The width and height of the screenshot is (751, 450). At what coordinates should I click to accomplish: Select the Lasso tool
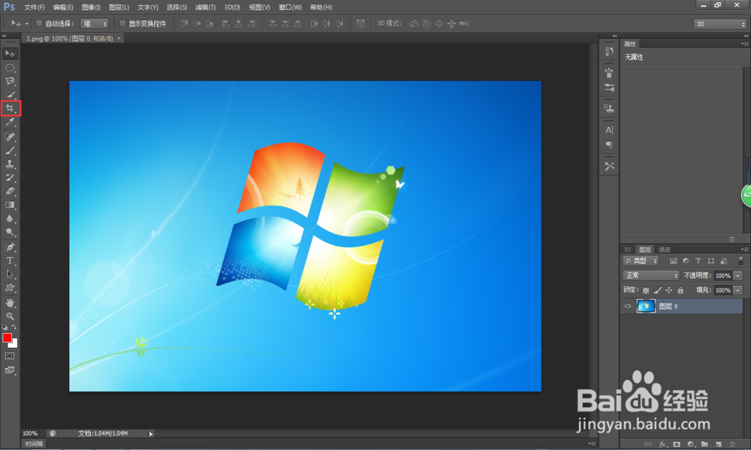point(10,81)
